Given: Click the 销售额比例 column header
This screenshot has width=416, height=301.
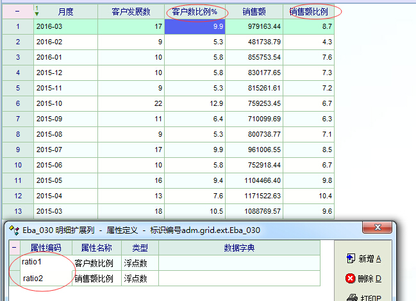Looking at the screenshot, I should (x=308, y=12).
